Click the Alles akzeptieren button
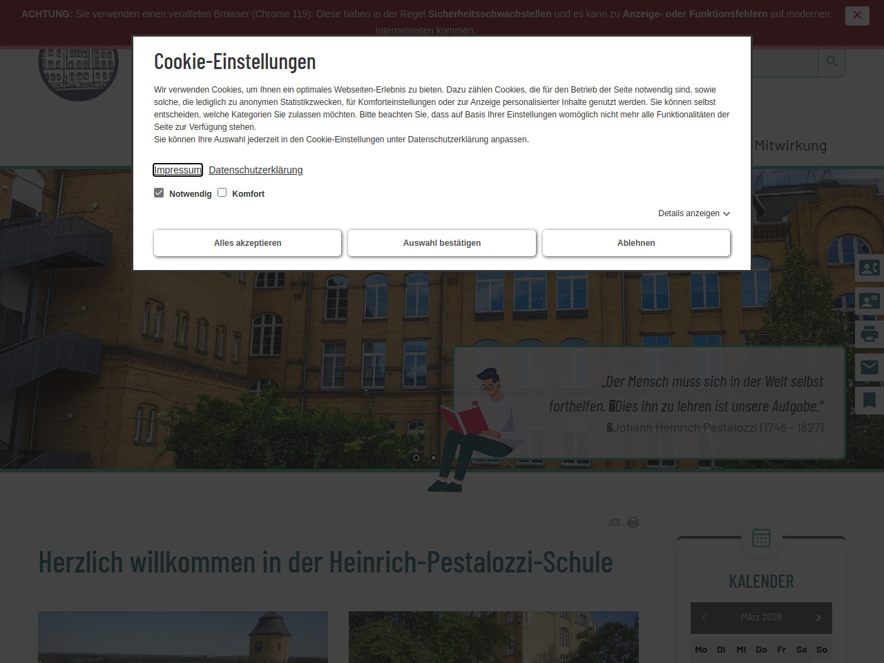This screenshot has width=884, height=663. tap(247, 243)
